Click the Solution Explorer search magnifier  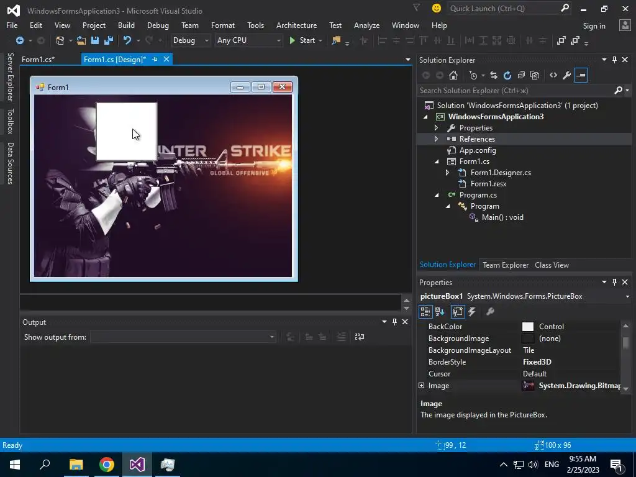coord(618,91)
